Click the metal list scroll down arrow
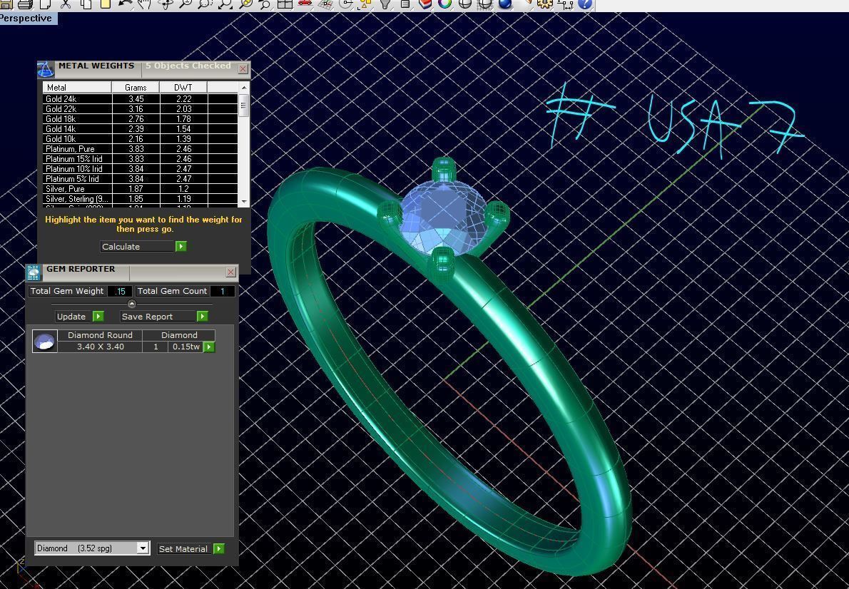The image size is (849, 589). [x=244, y=201]
